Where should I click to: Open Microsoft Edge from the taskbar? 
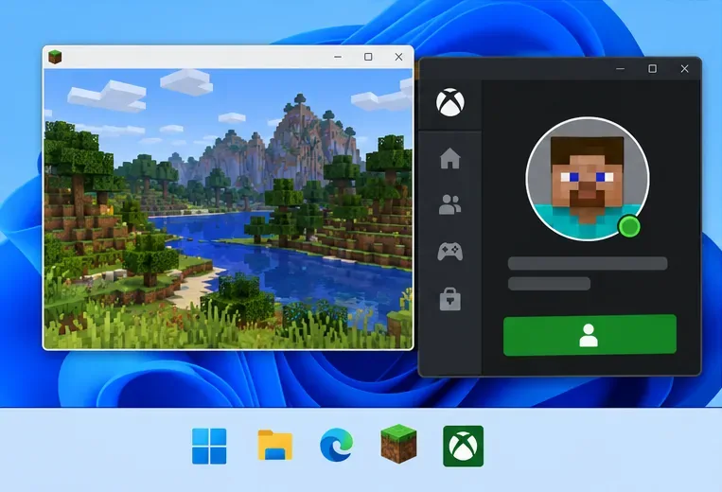(337, 445)
